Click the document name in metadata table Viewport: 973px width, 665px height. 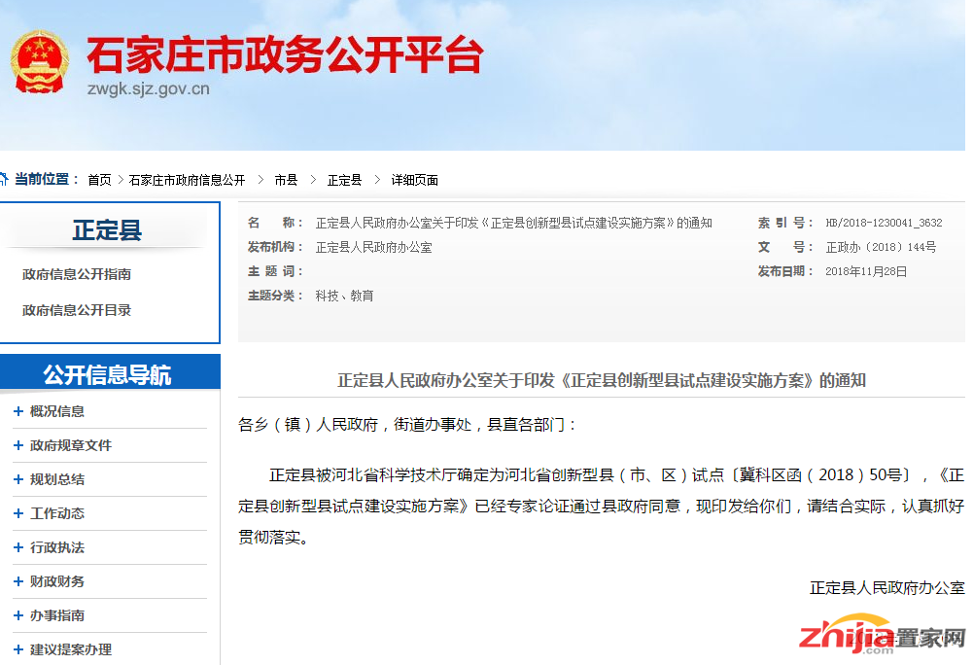click(x=514, y=223)
